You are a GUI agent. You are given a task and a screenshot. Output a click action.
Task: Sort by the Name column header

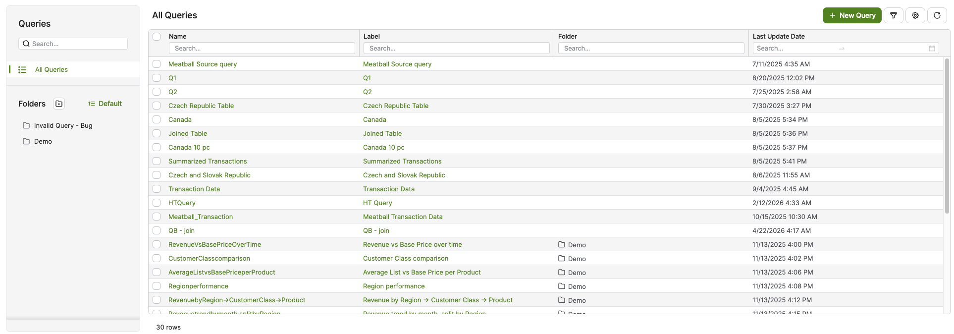tap(178, 36)
